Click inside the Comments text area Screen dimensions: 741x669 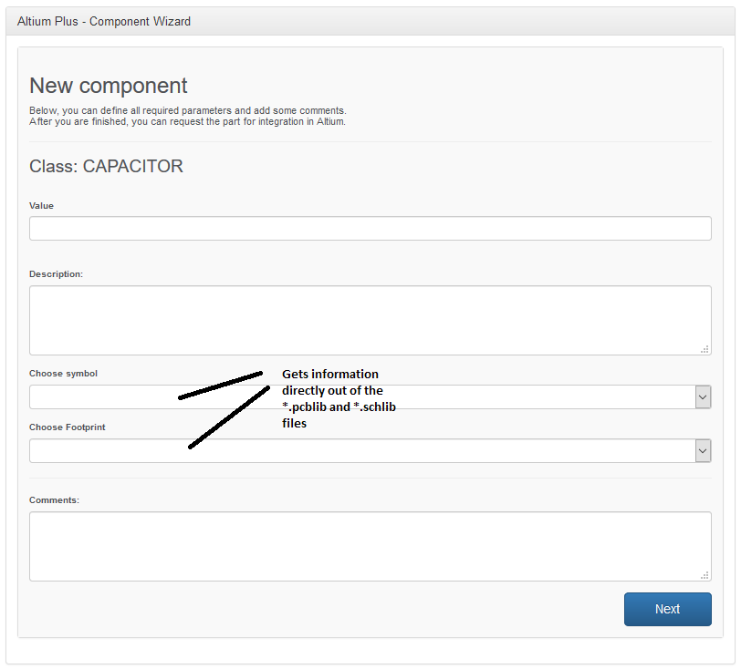(x=370, y=546)
